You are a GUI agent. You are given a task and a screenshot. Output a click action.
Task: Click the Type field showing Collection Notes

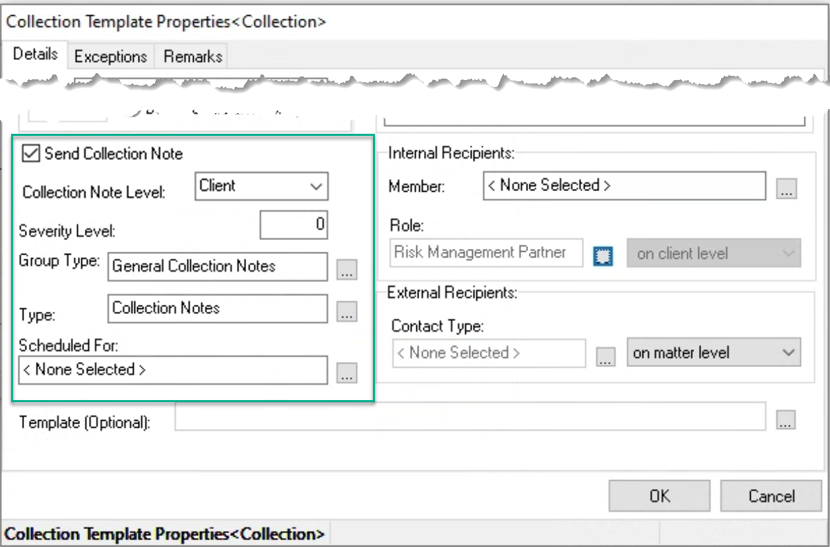tap(218, 309)
